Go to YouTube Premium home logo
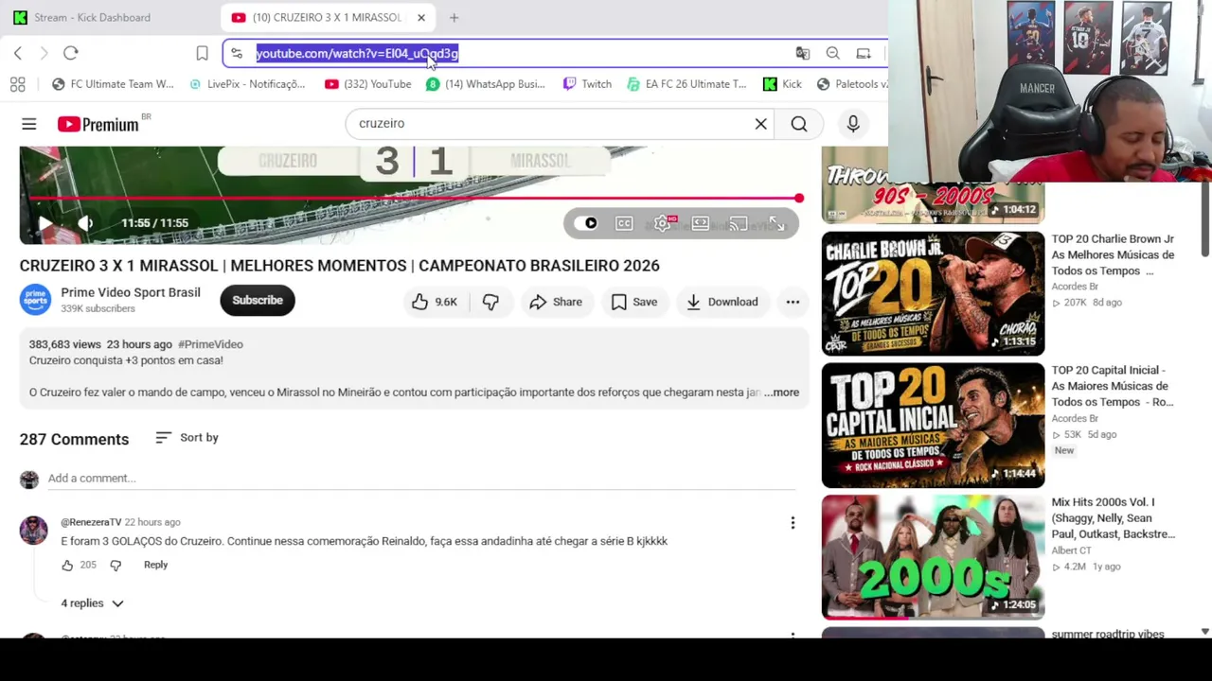Viewport: 1212px width, 681px height. (x=98, y=124)
